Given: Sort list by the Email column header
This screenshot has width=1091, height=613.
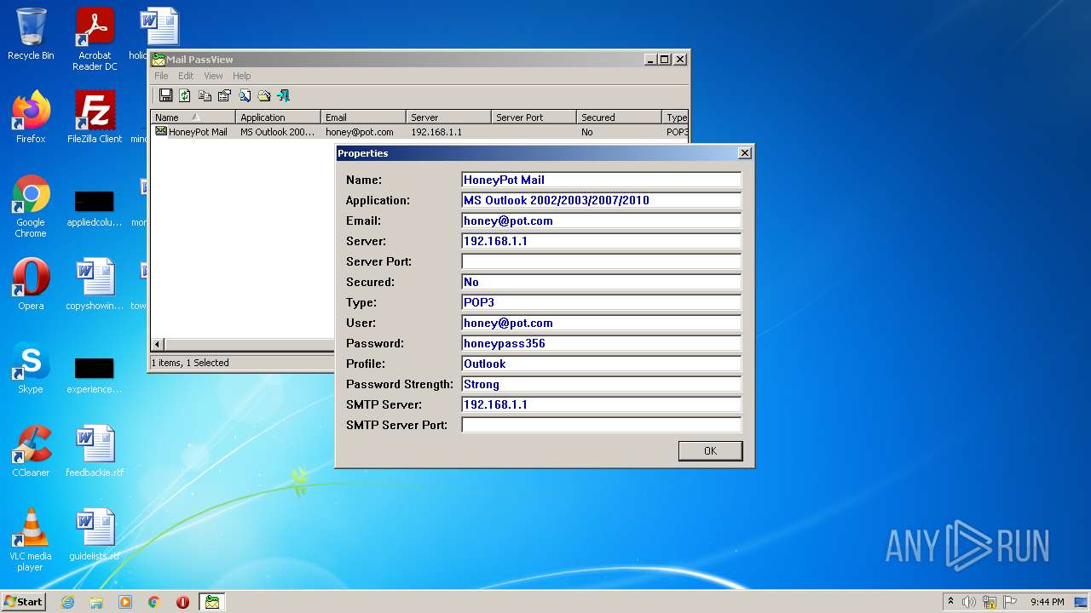Looking at the screenshot, I should [x=363, y=117].
